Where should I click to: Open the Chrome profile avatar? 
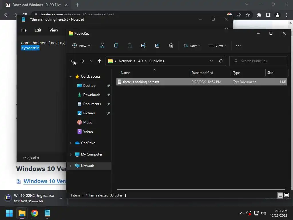point(278,15)
